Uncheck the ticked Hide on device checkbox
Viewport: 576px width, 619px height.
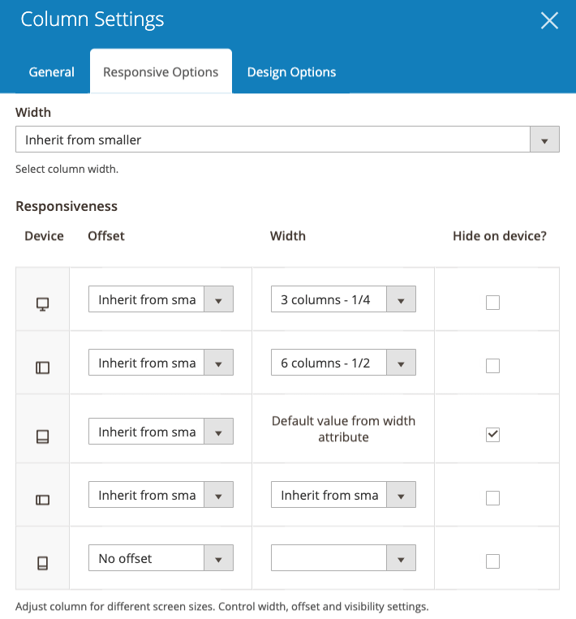(x=492, y=435)
